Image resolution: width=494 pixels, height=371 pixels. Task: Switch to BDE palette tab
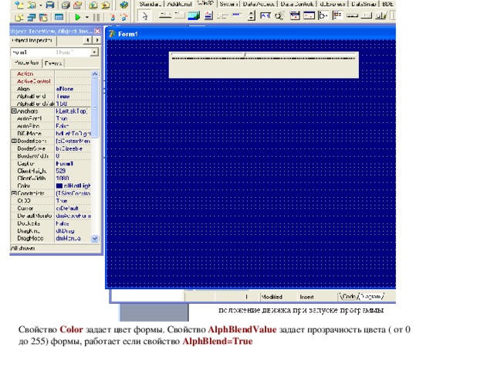point(387,4)
